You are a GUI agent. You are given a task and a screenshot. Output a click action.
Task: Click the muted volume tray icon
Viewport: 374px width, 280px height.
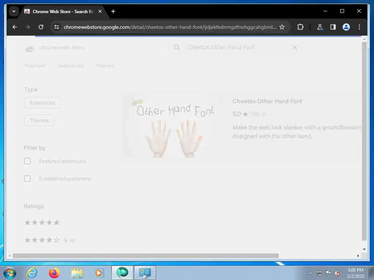(337, 273)
